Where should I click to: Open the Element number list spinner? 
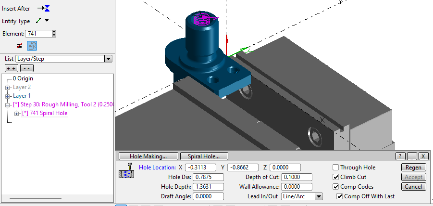(54, 34)
